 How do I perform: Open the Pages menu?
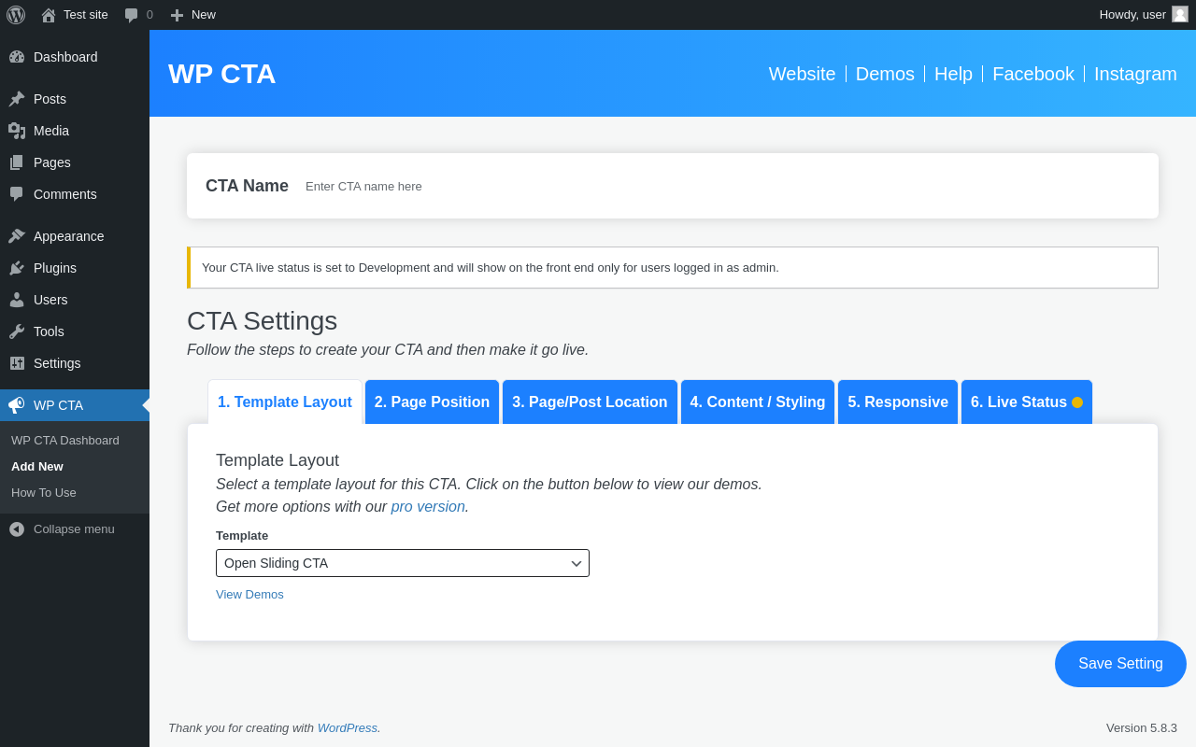75,162
